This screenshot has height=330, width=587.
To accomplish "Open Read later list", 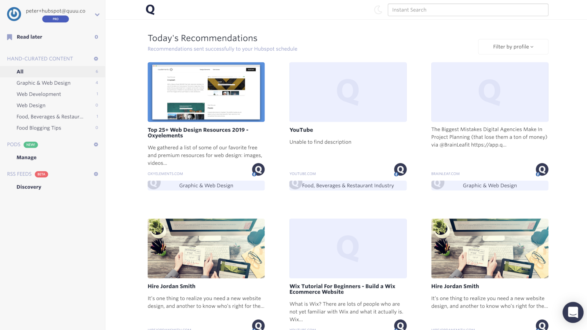I will point(29,37).
